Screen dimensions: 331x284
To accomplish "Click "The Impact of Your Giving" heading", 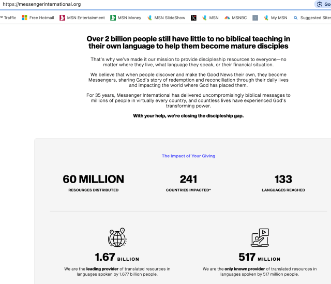I will 188,156.
